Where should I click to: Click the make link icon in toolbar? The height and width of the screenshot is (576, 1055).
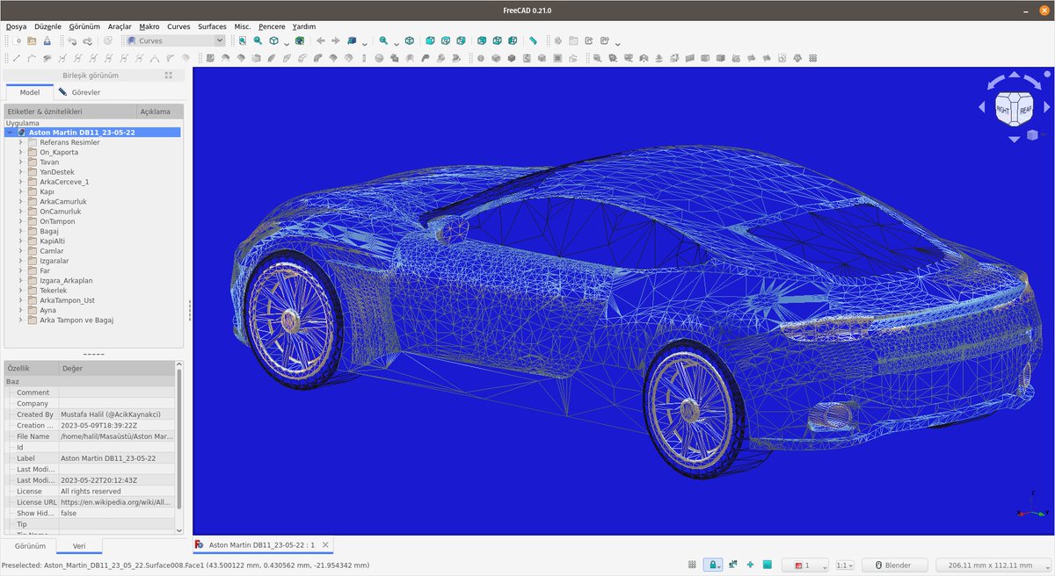tap(588, 40)
